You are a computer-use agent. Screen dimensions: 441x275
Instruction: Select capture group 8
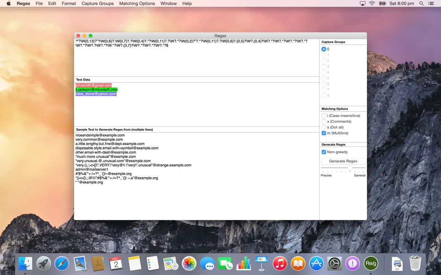click(324, 95)
